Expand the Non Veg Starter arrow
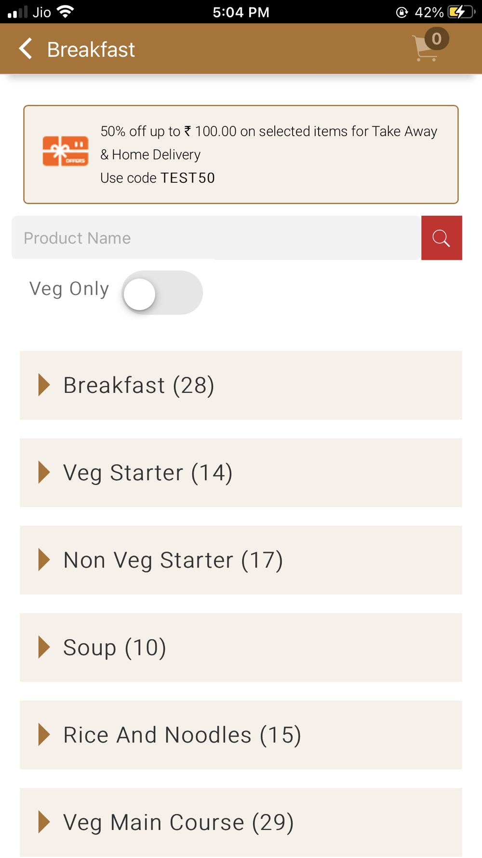The image size is (482, 858). tap(44, 560)
